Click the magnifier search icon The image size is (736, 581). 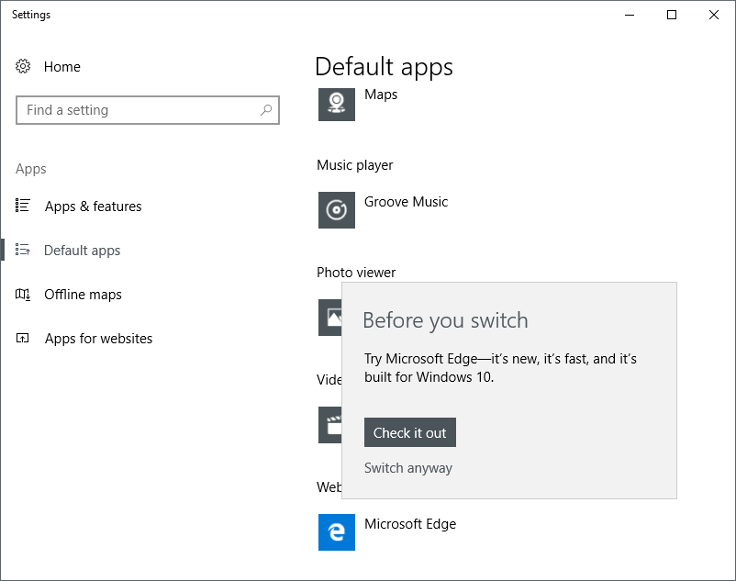click(x=266, y=110)
